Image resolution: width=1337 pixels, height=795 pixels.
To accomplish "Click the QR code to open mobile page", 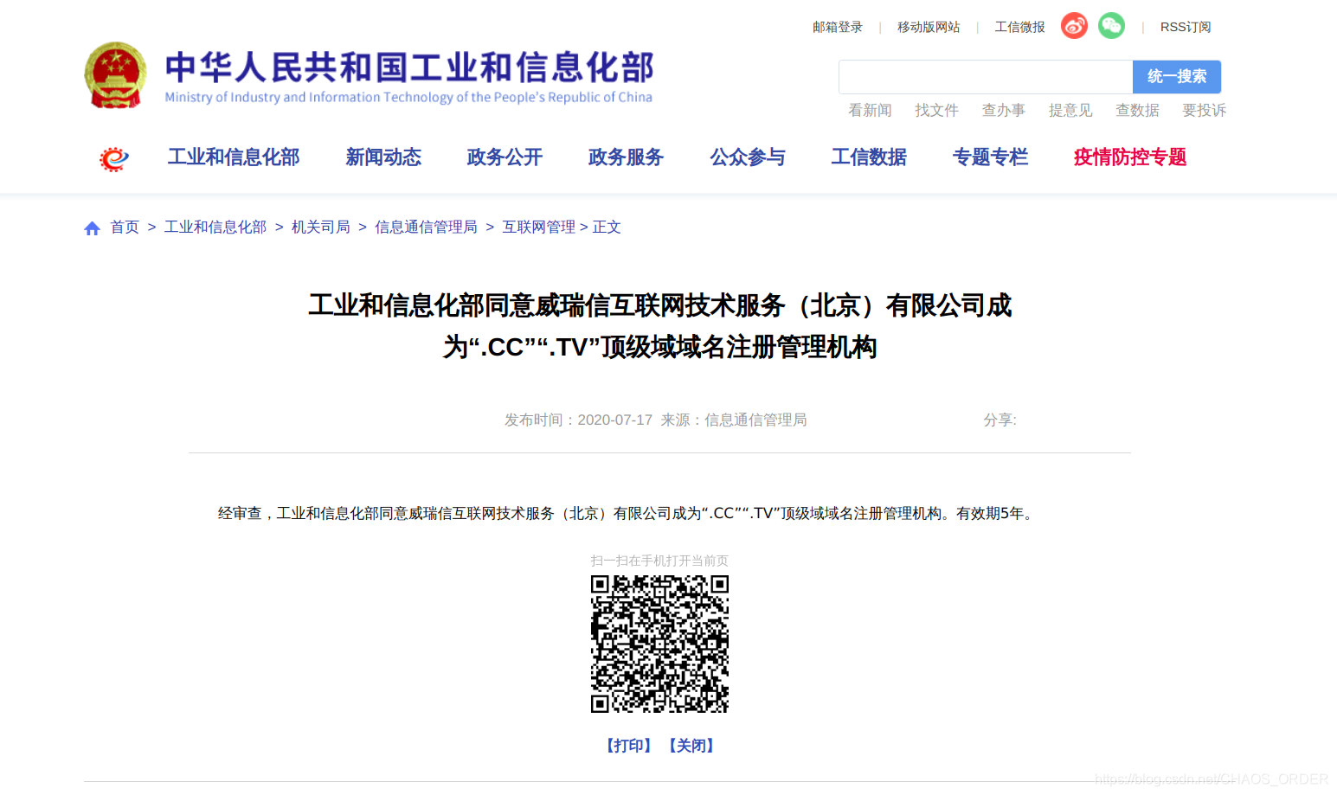I will (x=659, y=645).
